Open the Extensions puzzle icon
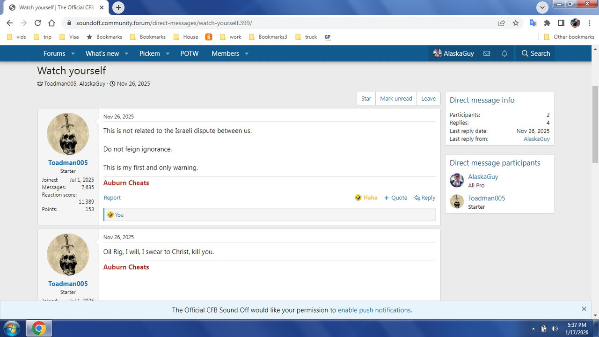 (x=547, y=23)
